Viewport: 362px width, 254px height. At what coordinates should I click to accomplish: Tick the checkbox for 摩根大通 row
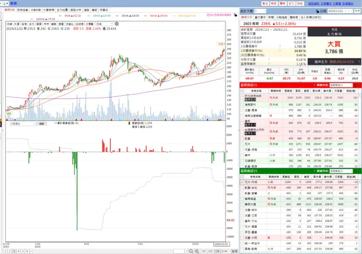[x=242, y=204]
